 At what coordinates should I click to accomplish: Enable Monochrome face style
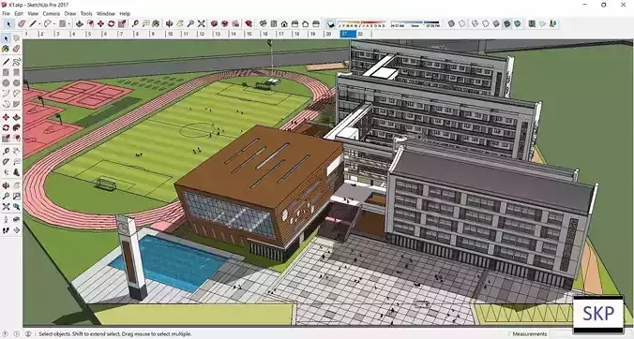pyautogui.click(x=517, y=23)
